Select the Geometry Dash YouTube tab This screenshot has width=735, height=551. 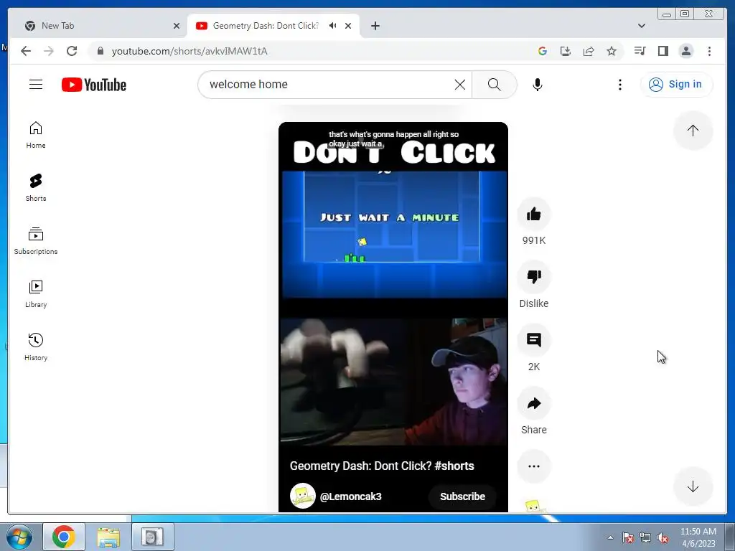tap(265, 26)
